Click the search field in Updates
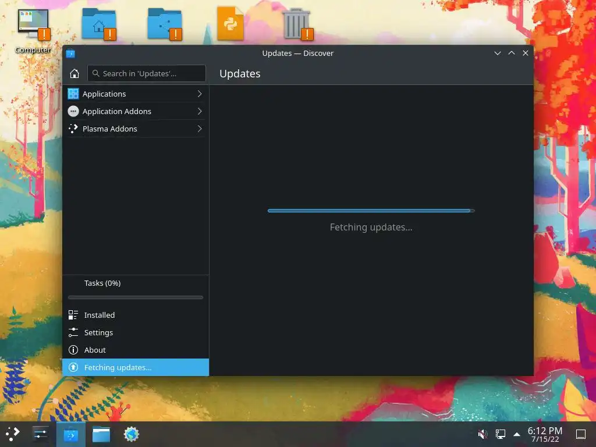The width and height of the screenshot is (596, 447). 146,73
